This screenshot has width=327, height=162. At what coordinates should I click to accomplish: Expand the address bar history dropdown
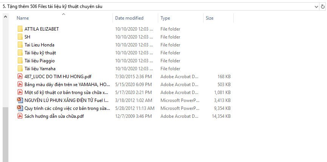[316, 6]
